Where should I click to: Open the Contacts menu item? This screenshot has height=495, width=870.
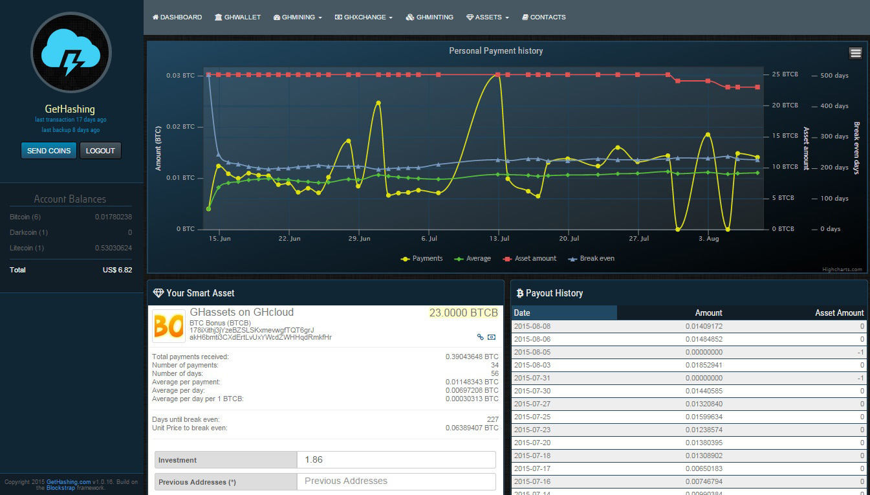point(544,17)
